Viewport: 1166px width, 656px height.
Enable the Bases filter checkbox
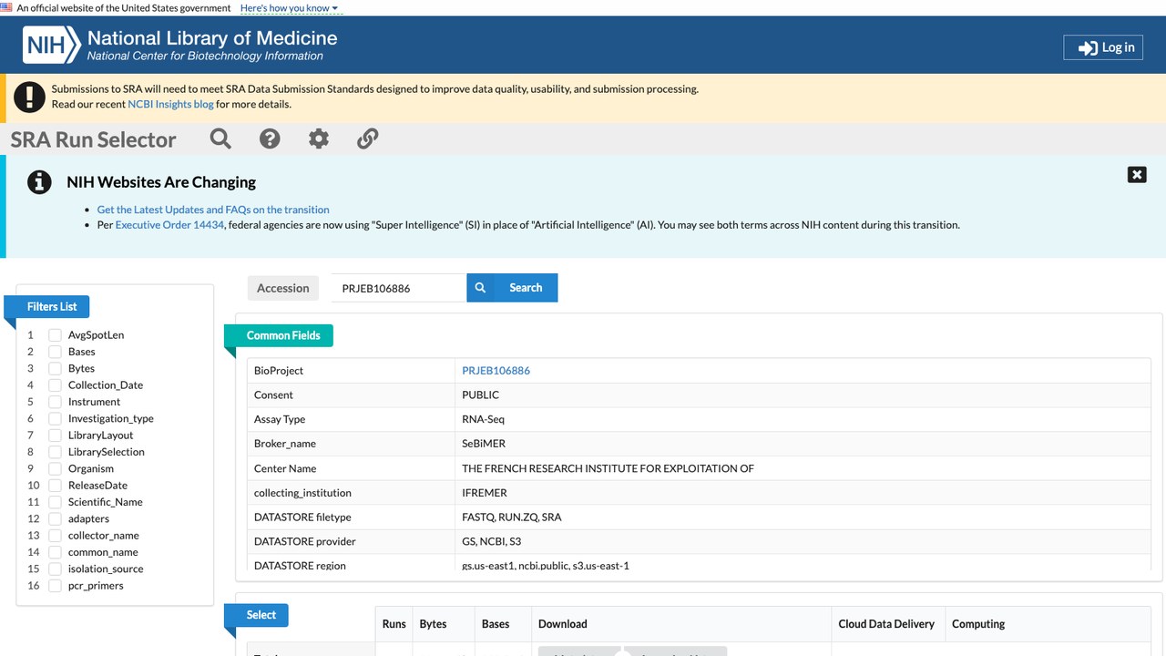pyautogui.click(x=56, y=352)
